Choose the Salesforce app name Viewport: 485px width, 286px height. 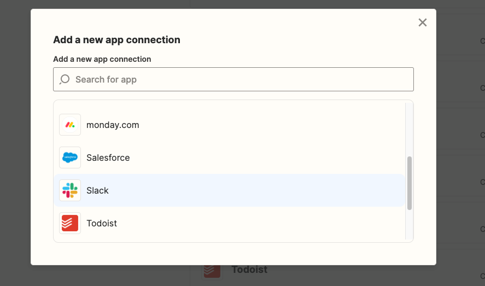(x=108, y=157)
